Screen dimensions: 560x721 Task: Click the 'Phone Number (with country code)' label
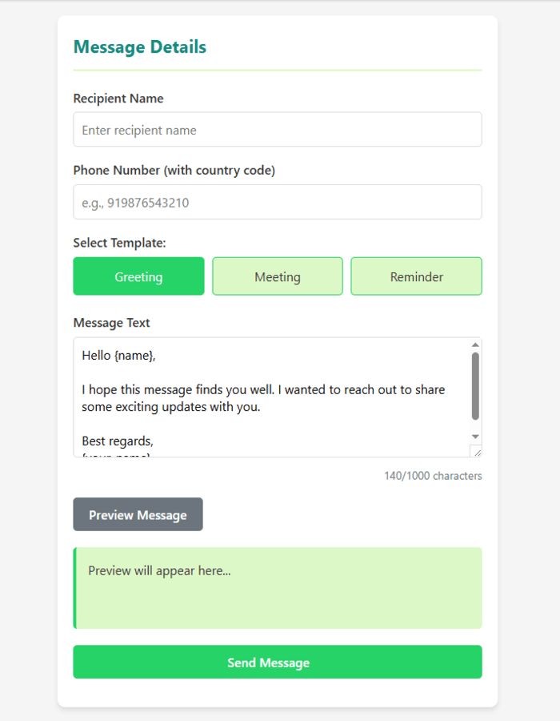coord(174,170)
